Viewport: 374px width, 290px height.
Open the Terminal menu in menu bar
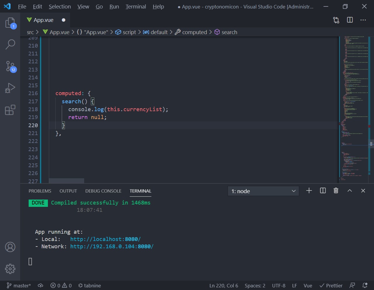[136, 6]
